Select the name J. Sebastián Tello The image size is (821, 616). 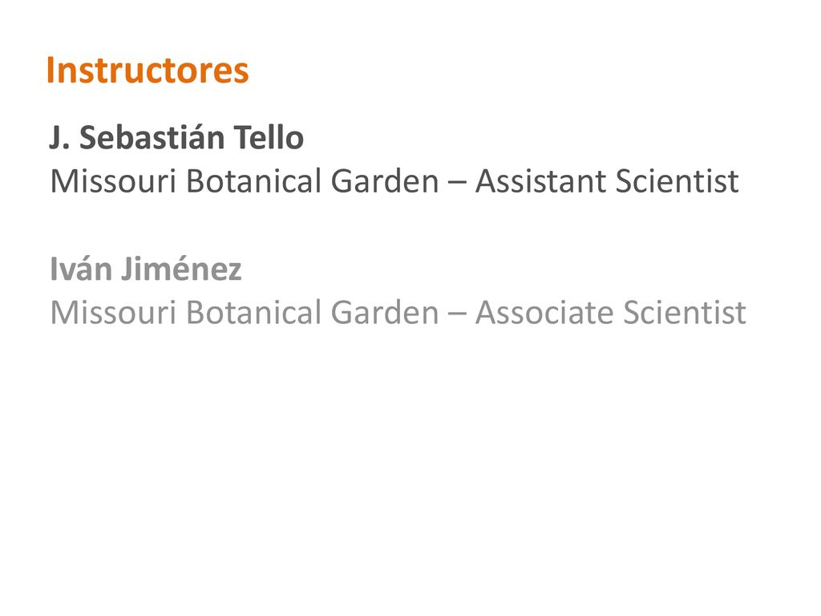(x=176, y=138)
